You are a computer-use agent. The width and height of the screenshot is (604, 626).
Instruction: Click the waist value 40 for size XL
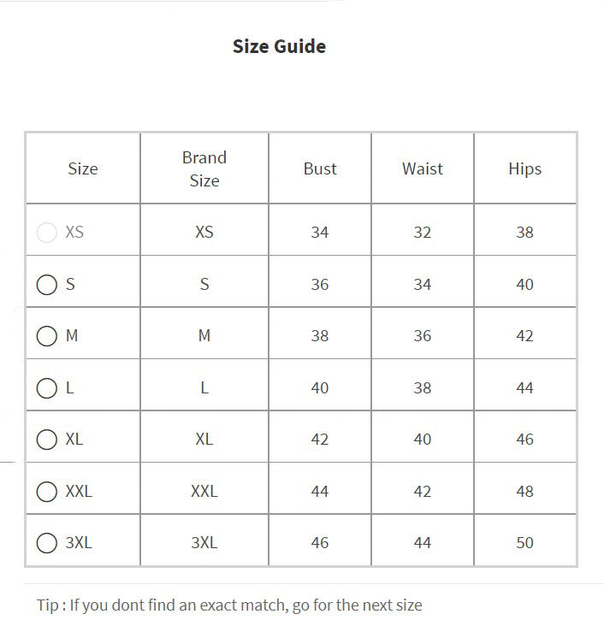pyautogui.click(x=423, y=440)
